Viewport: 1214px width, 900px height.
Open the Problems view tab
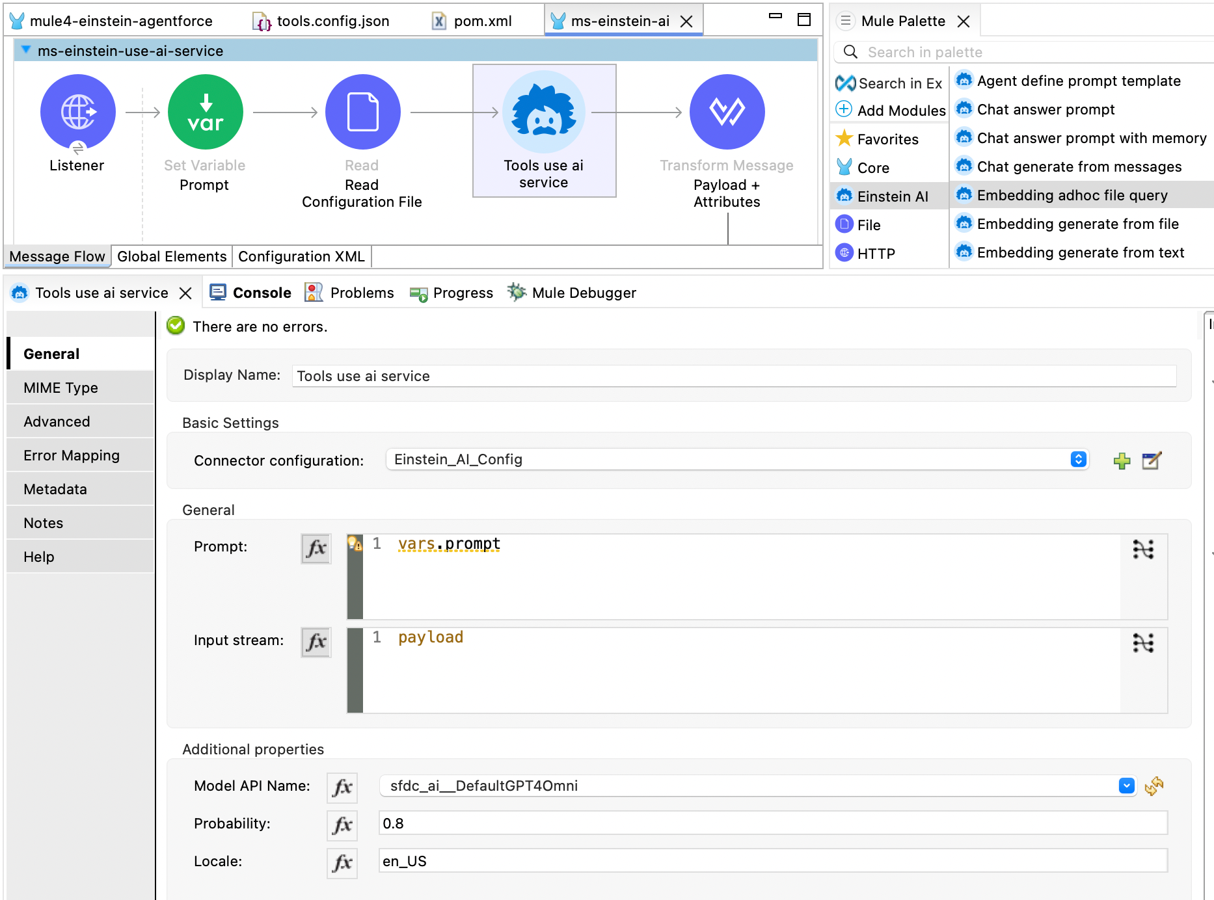(x=349, y=293)
